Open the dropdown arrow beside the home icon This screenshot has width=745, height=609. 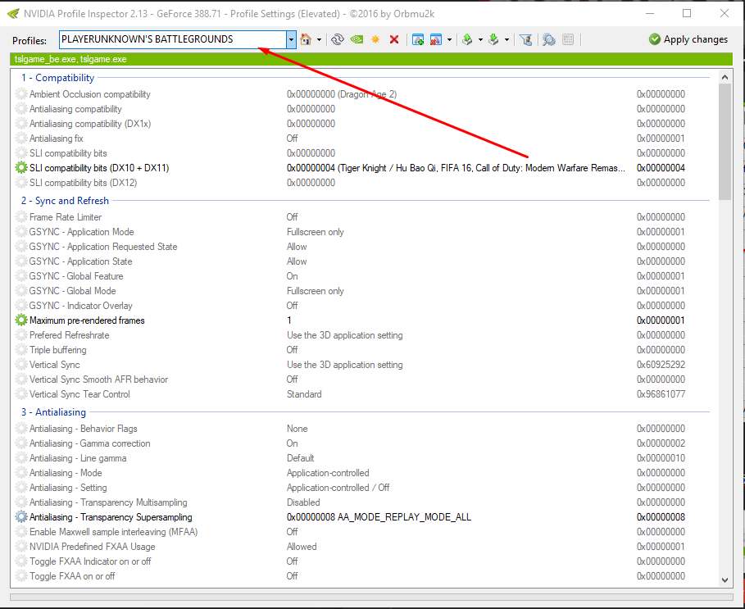tap(319, 40)
